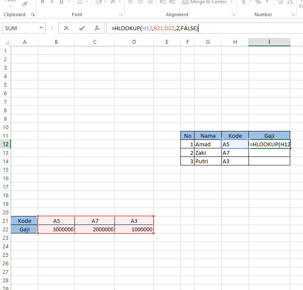Launch the Clipboard pane expander

pos(33,15)
